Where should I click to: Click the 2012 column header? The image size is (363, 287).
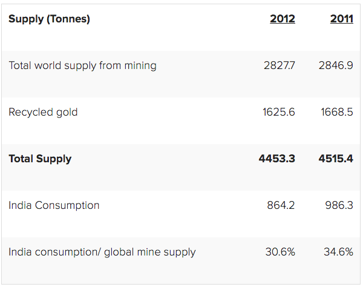click(282, 19)
